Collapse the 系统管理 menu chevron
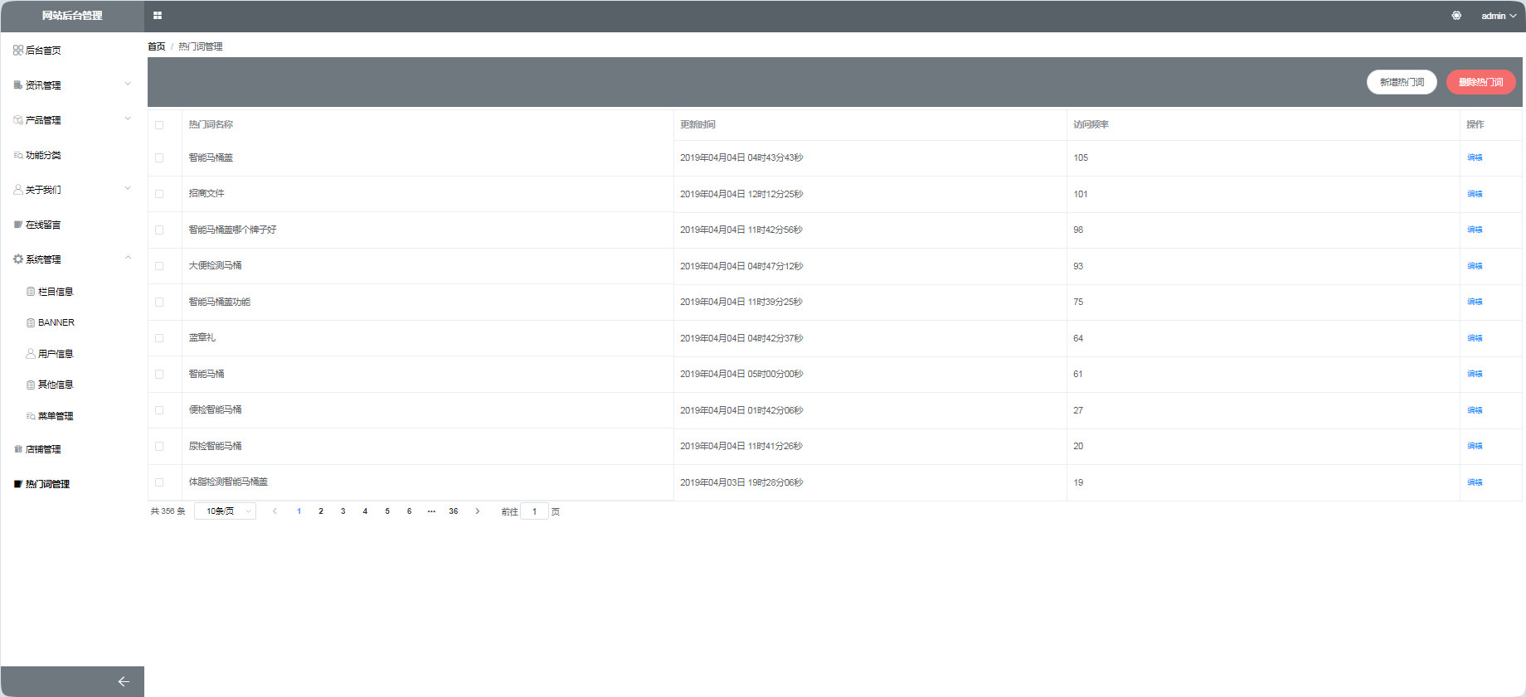This screenshot has height=697, width=1526. tap(128, 258)
